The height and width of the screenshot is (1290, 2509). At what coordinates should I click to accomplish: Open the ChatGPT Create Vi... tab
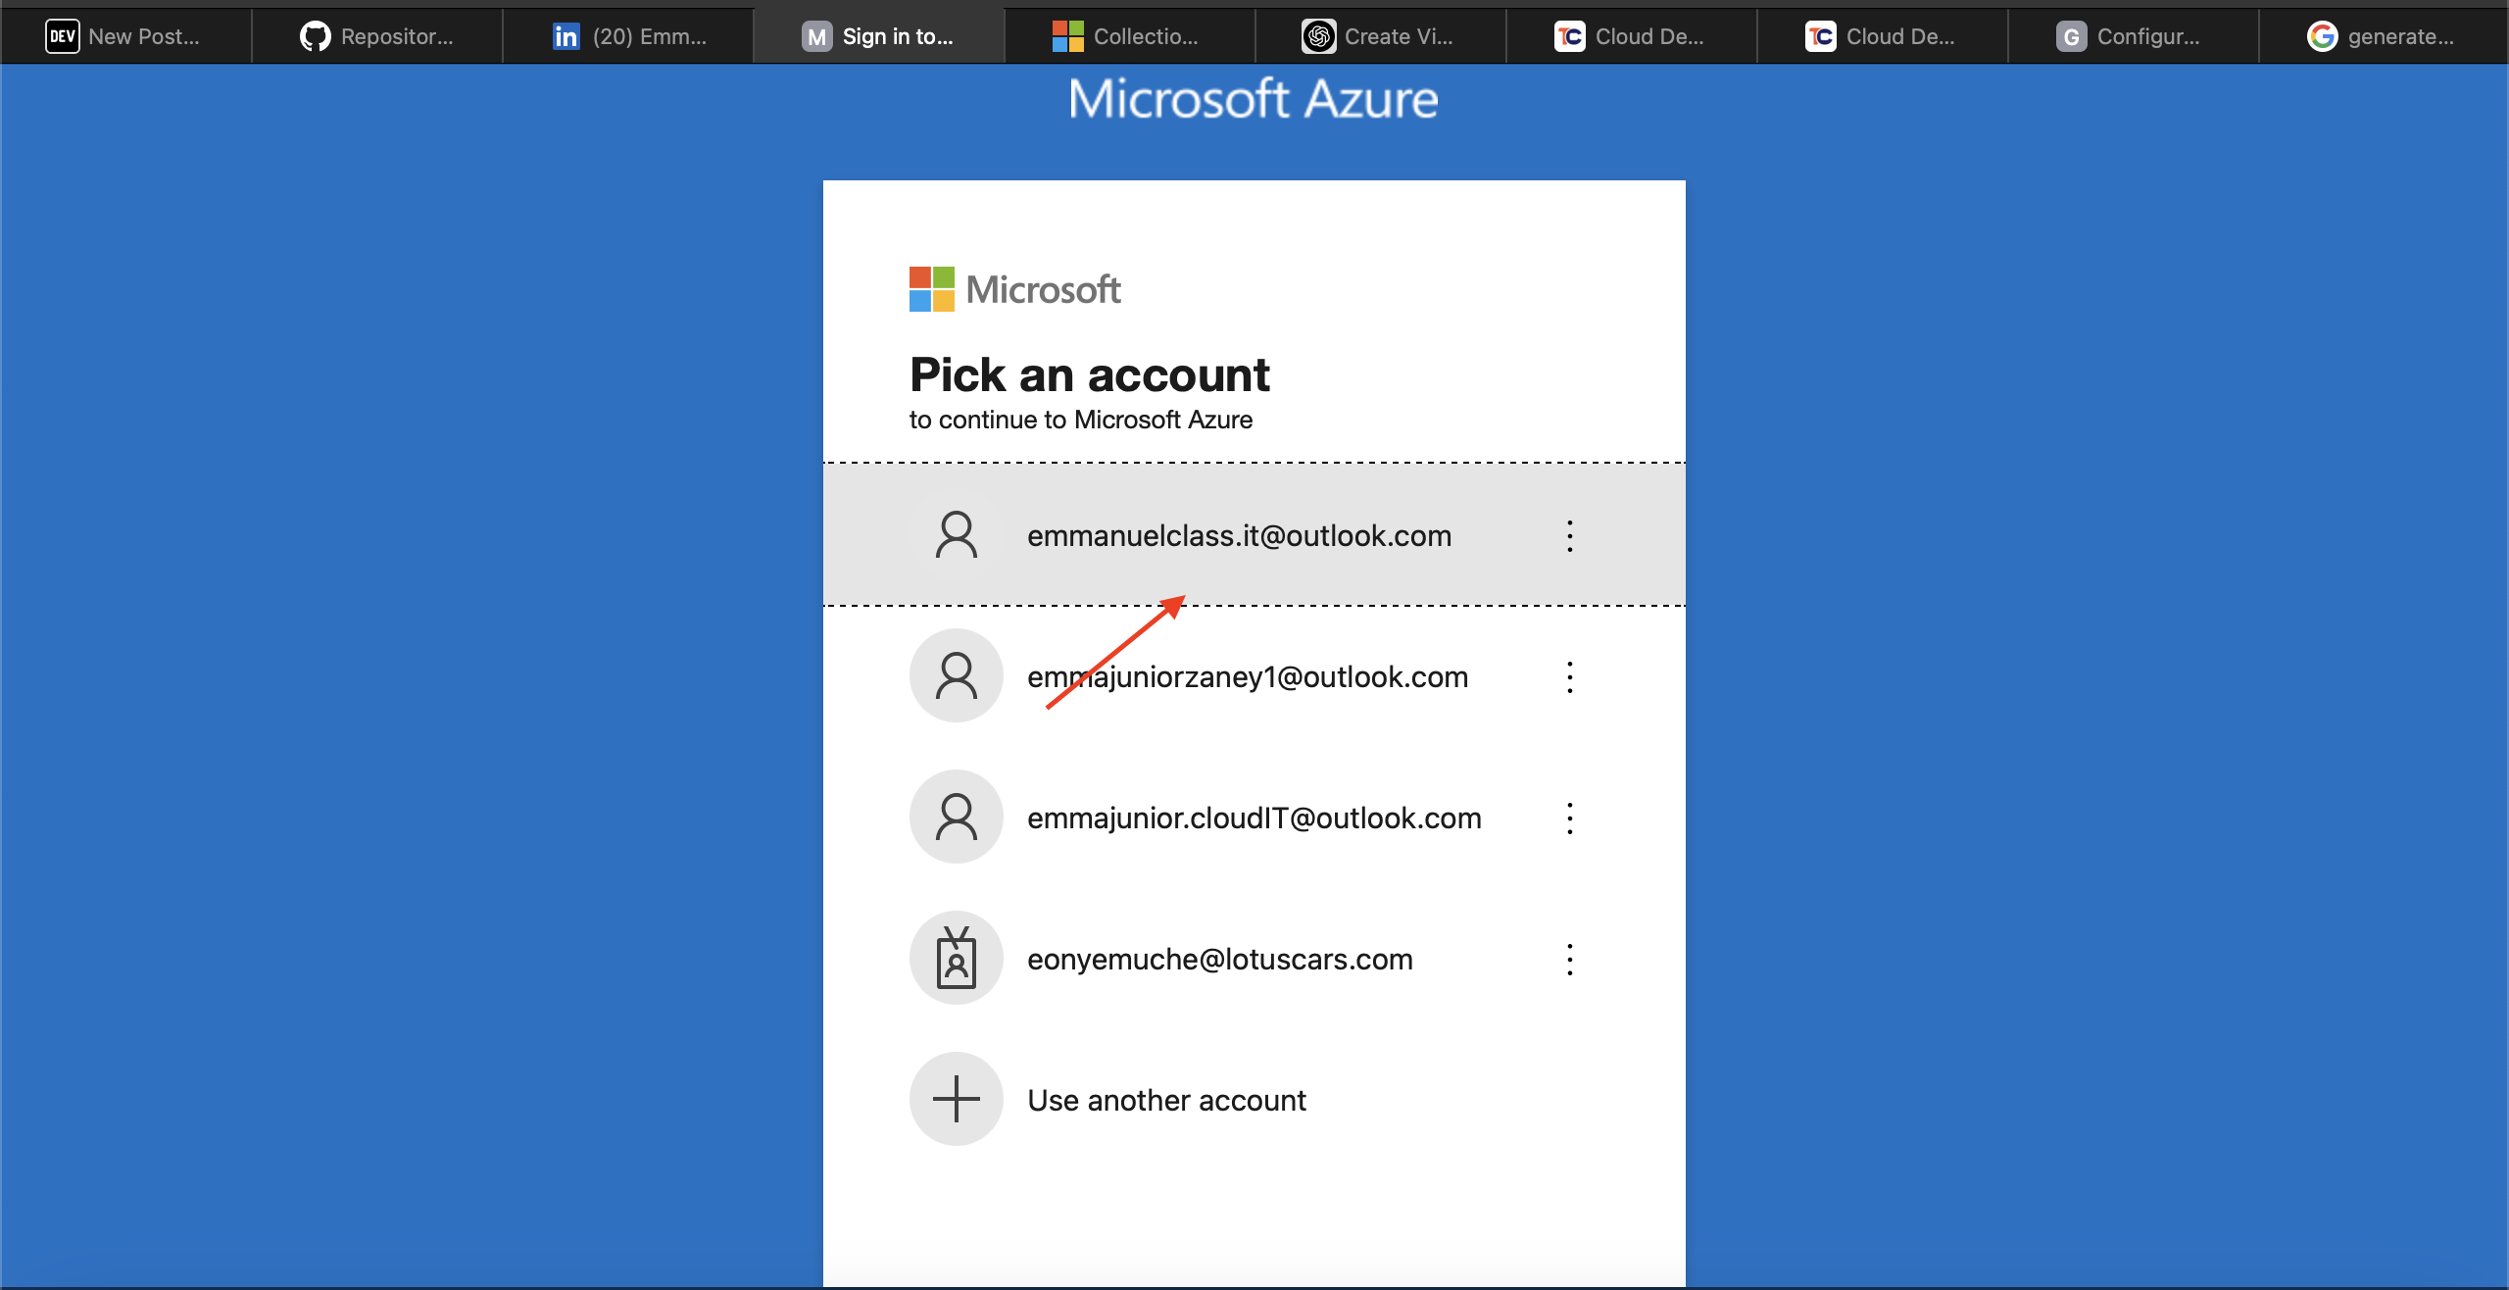click(1381, 36)
